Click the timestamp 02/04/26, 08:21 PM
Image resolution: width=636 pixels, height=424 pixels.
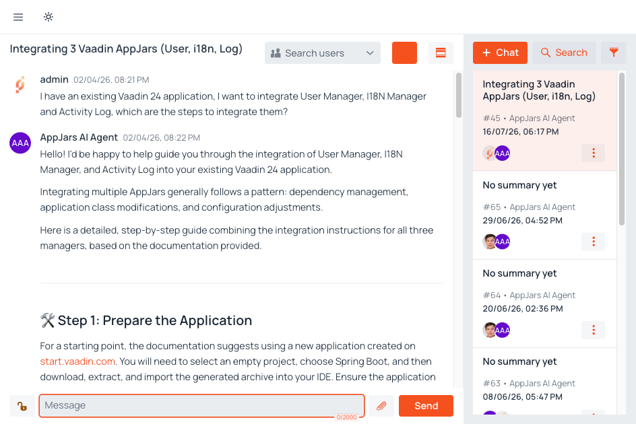[111, 80]
